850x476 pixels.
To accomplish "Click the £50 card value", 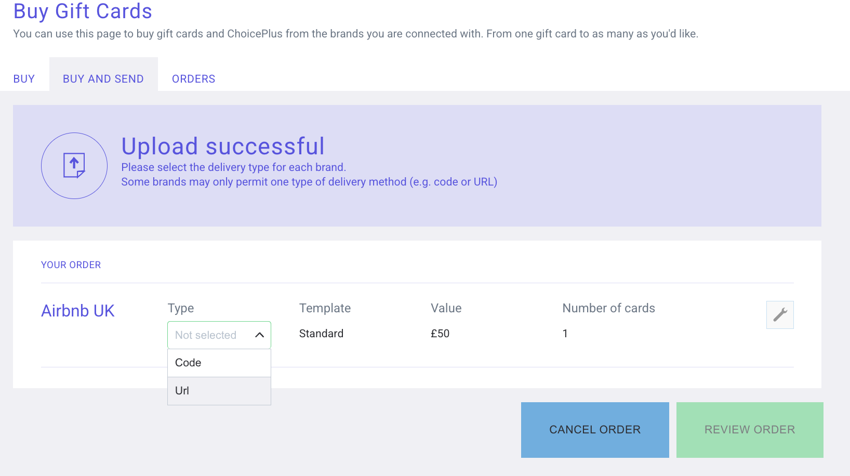I will click(x=440, y=334).
